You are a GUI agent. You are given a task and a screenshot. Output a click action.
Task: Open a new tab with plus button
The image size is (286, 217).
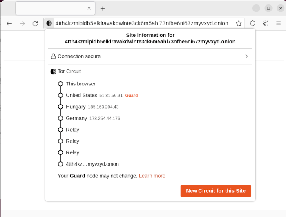pos(103,8)
